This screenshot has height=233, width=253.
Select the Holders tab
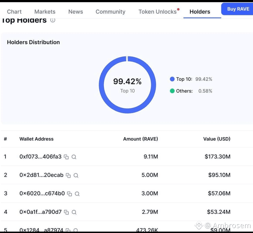(200, 12)
